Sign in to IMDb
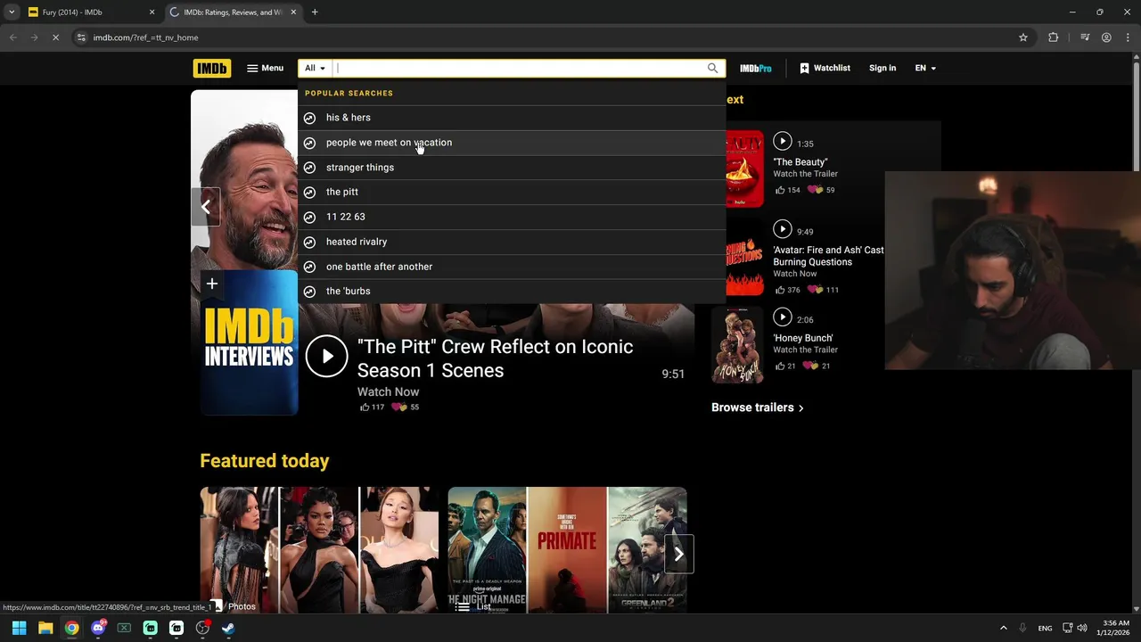 coord(882,68)
